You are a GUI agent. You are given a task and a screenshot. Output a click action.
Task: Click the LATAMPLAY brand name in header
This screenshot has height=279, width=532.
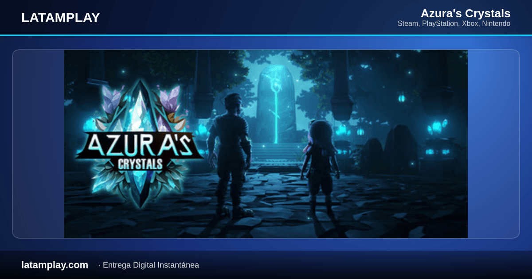(61, 18)
